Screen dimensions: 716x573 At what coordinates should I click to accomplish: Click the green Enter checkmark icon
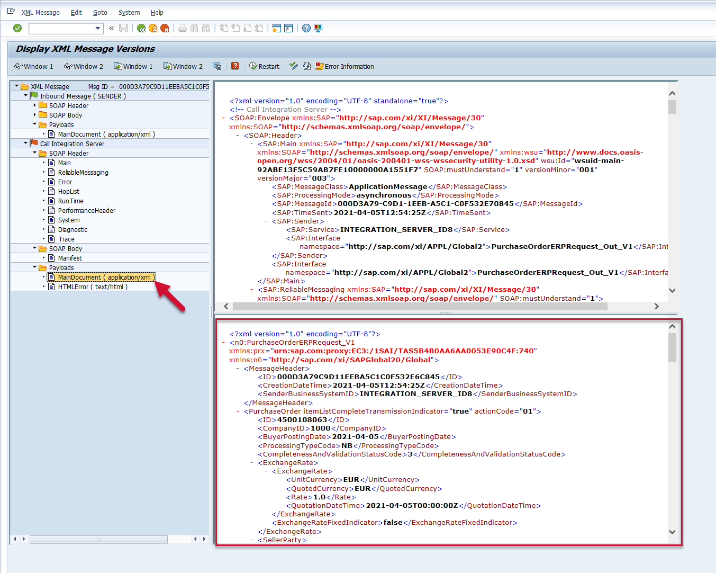(17, 28)
